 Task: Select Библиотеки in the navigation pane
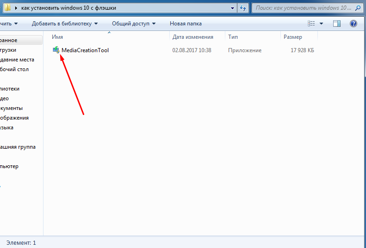coord(10,89)
